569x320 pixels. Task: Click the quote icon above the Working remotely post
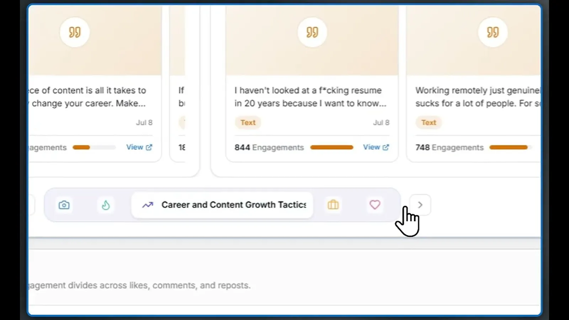[x=493, y=32]
